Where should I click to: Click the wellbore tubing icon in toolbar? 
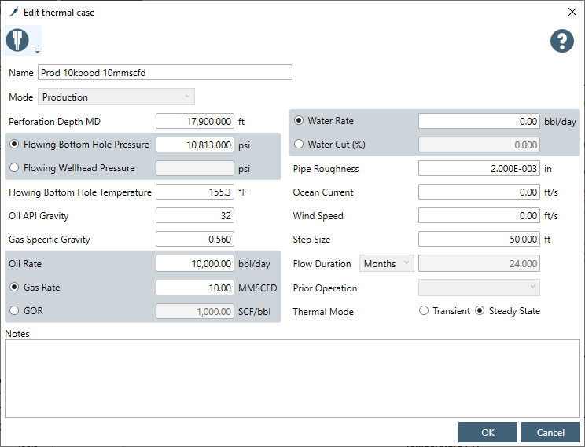pos(17,40)
